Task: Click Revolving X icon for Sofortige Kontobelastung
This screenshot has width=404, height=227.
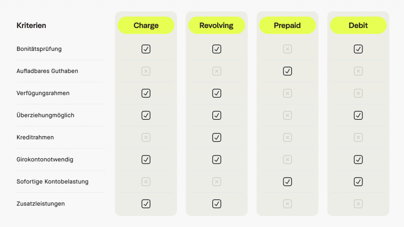Action: tap(217, 182)
